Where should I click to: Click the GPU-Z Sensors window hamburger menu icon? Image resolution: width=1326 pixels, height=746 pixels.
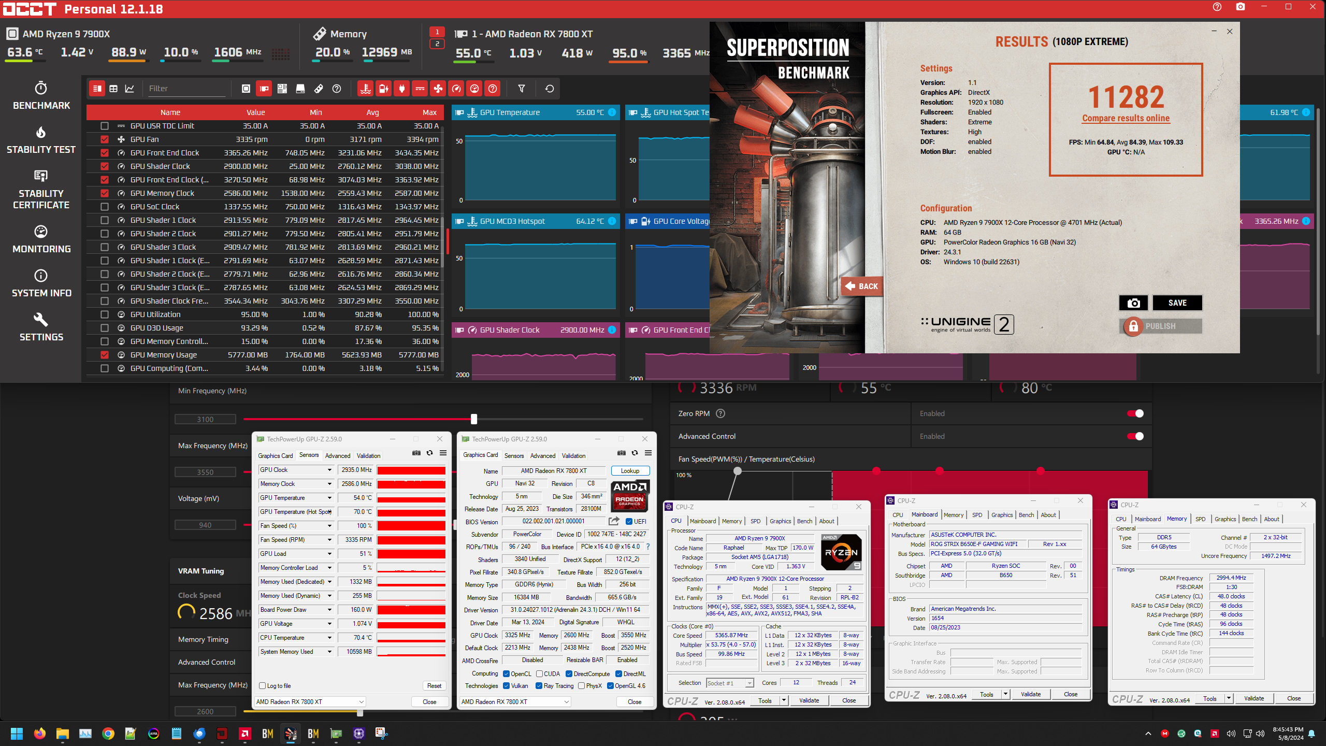[443, 453]
